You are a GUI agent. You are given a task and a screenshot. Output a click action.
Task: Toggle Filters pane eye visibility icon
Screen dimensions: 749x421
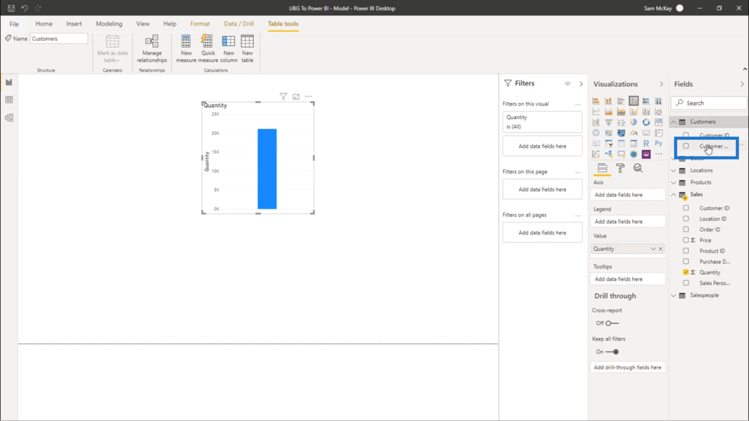[x=568, y=84]
